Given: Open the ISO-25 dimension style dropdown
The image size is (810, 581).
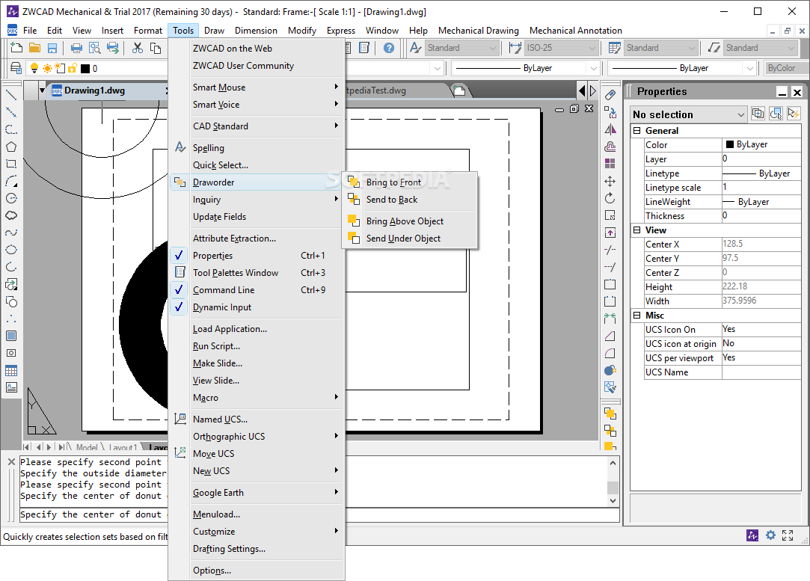Looking at the screenshot, I should pyautogui.click(x=561, y=48).
